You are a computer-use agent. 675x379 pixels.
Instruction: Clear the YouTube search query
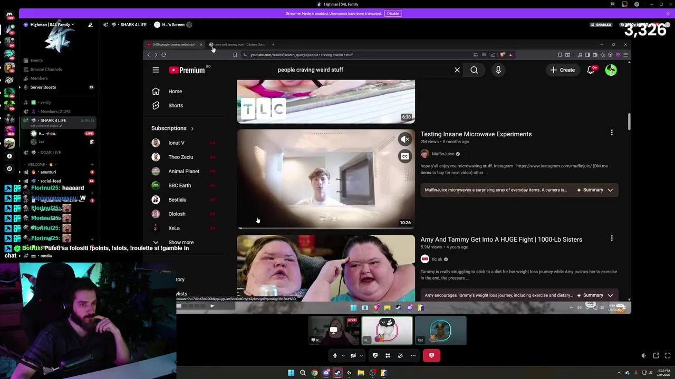[457, 70]
